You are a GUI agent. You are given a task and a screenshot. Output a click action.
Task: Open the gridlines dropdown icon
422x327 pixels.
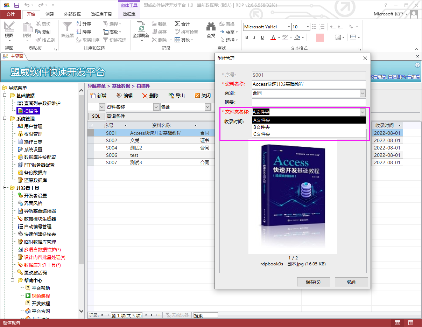[x=340, y=37]
